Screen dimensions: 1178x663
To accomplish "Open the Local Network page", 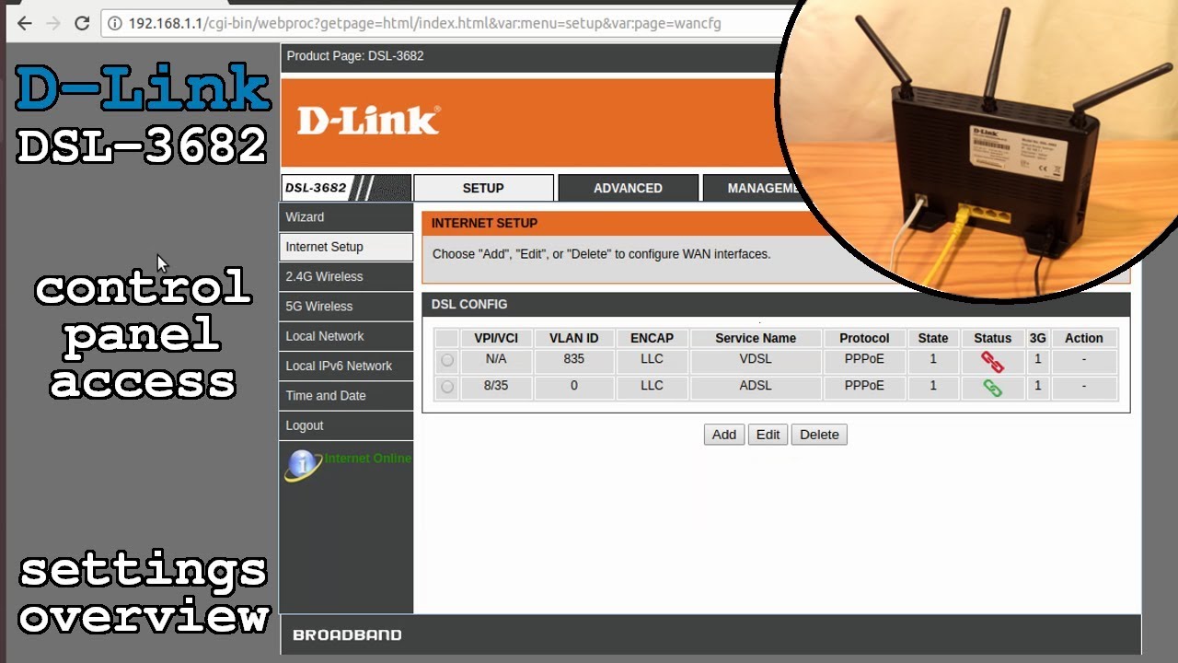I will [346, 336].
